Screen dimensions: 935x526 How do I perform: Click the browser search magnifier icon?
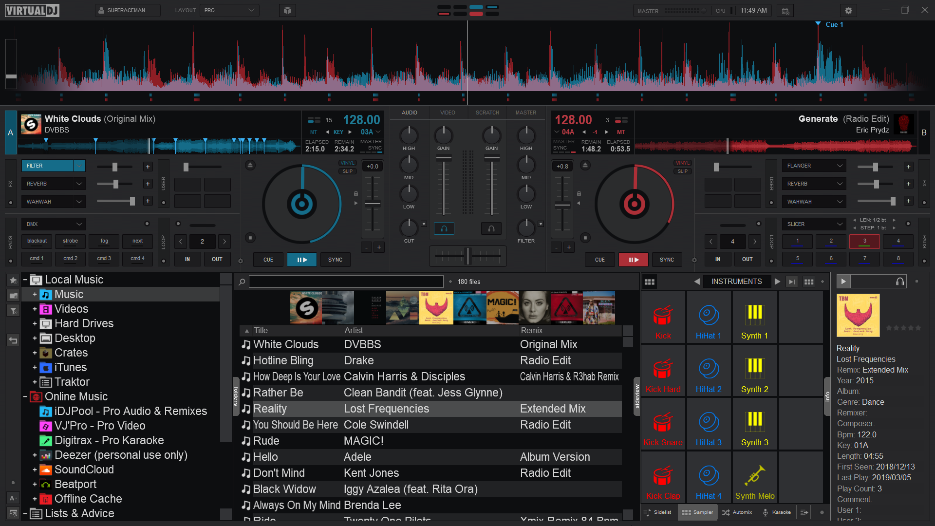click(x=242, y=282)
